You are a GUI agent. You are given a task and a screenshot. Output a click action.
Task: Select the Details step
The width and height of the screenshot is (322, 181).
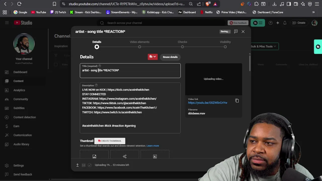(x=97, y=44)
